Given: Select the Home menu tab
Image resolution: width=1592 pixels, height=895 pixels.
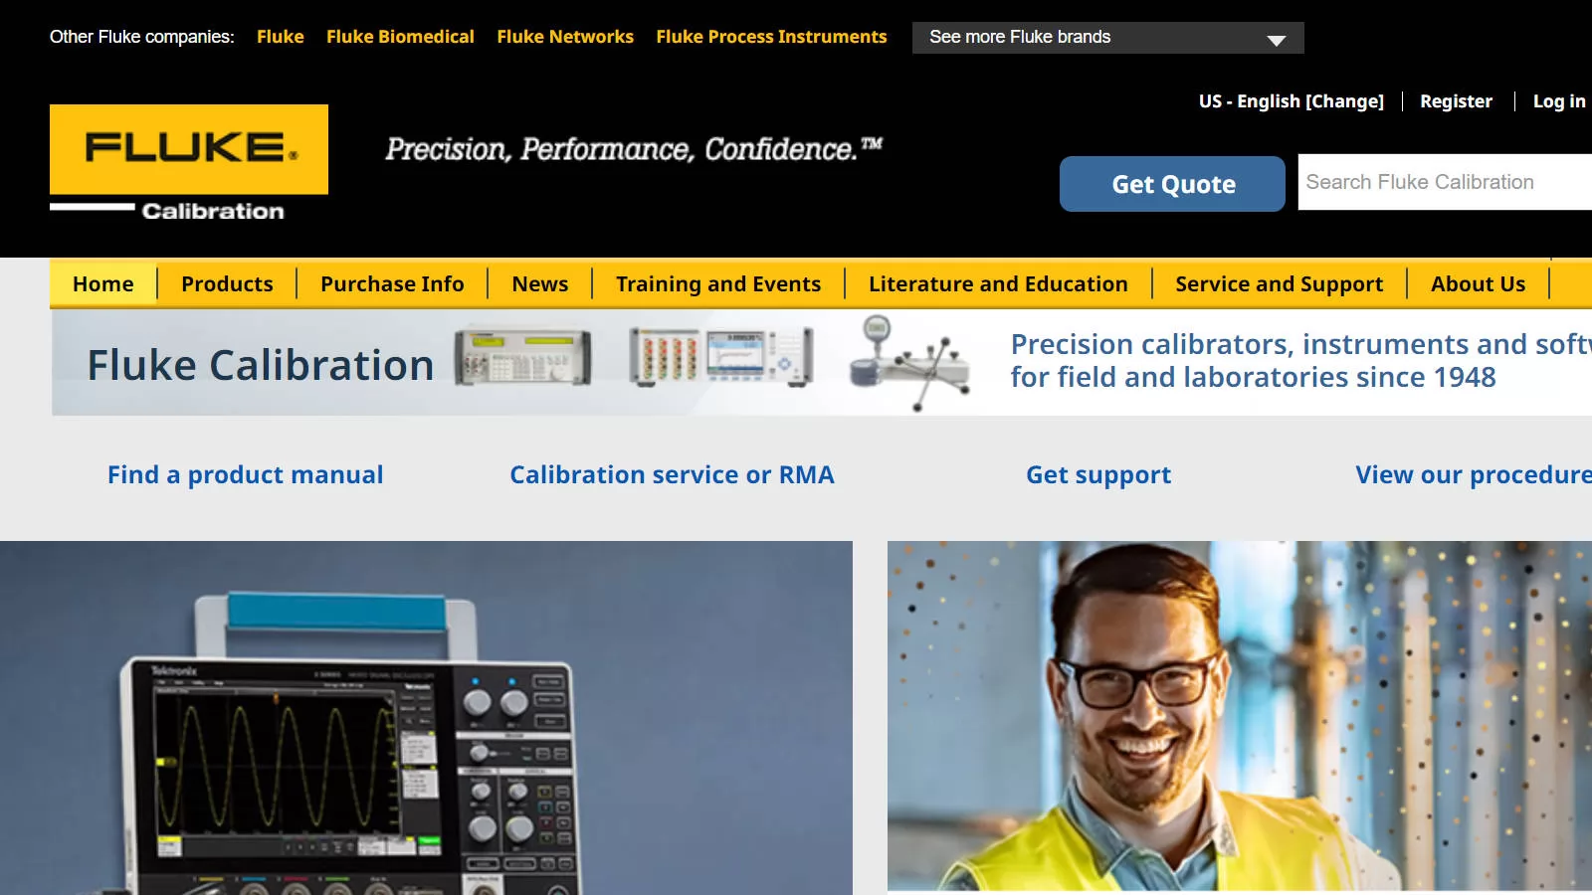Looking at the screenshot, I should pos(103,284).
